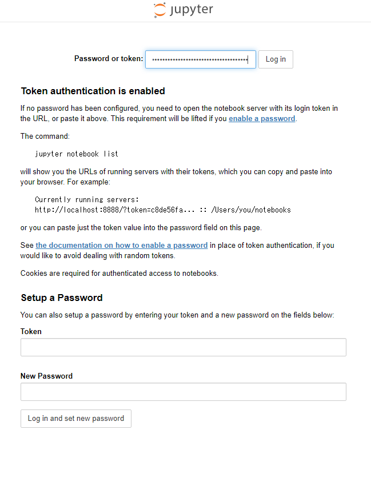The width and height of the screenshot is (371, 502).
Task: Click the 'Token authentication is enabled' heading
Action: [93, 91]
